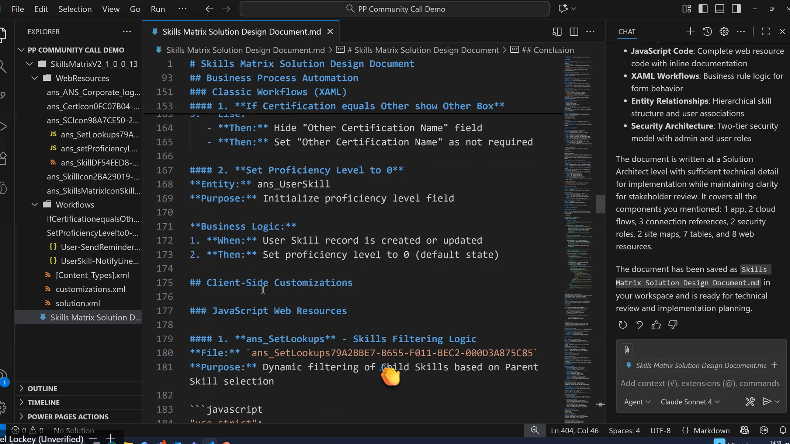Open the Claude Sonnet 4 model picker
The image size is (790, 444).
point(690,402)
